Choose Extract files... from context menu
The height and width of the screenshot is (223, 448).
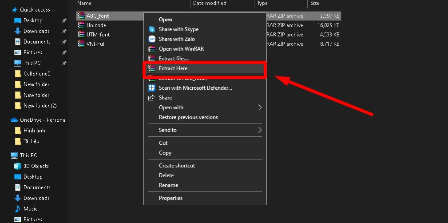click(x=174, y=59)
